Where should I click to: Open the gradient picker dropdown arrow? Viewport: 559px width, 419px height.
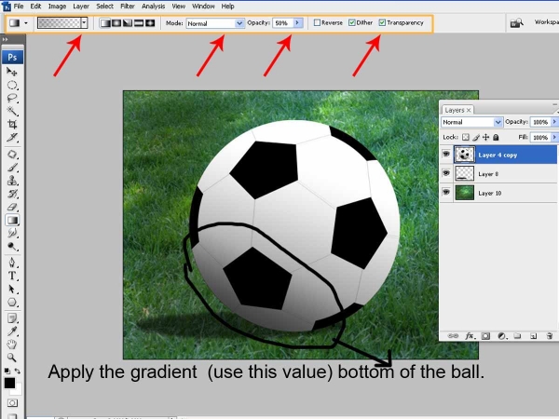[x=84, y=23]
